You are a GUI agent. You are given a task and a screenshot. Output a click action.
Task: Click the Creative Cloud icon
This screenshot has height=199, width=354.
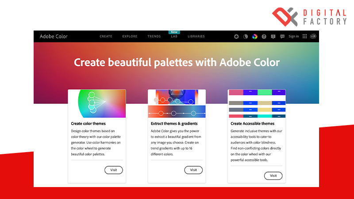(x=313, y=36)
